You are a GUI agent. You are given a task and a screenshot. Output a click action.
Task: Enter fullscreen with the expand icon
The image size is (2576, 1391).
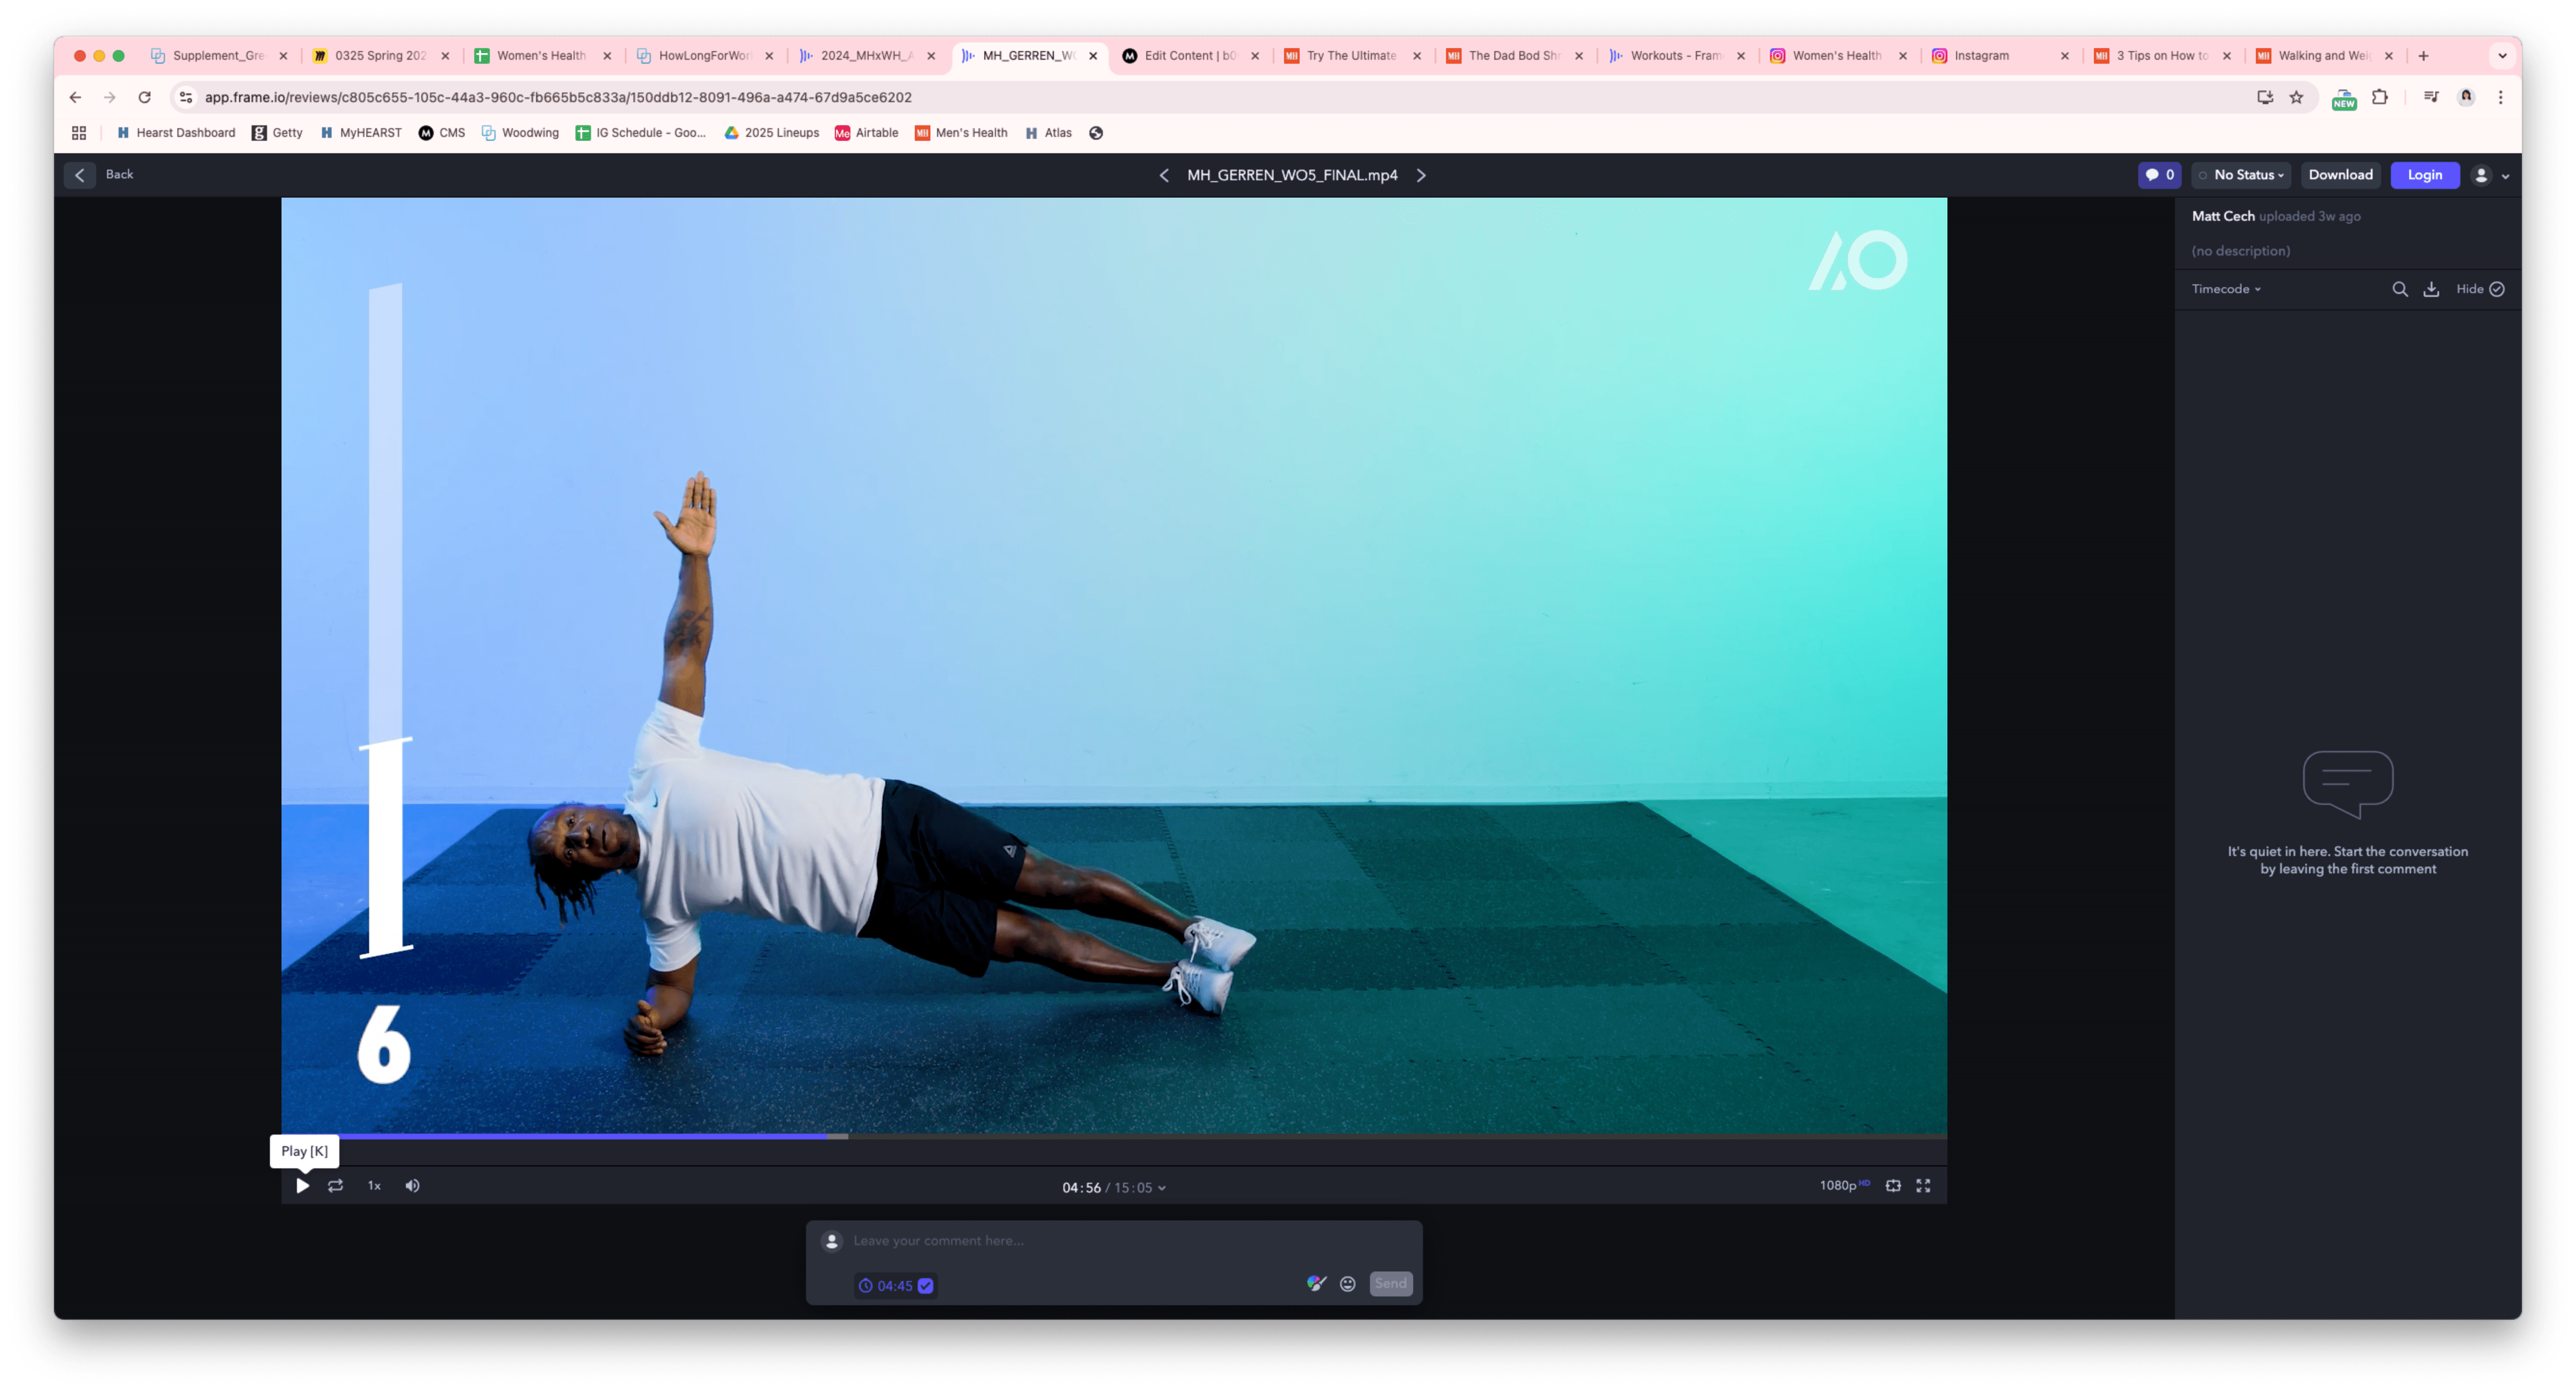[x=1923, y=1185]
